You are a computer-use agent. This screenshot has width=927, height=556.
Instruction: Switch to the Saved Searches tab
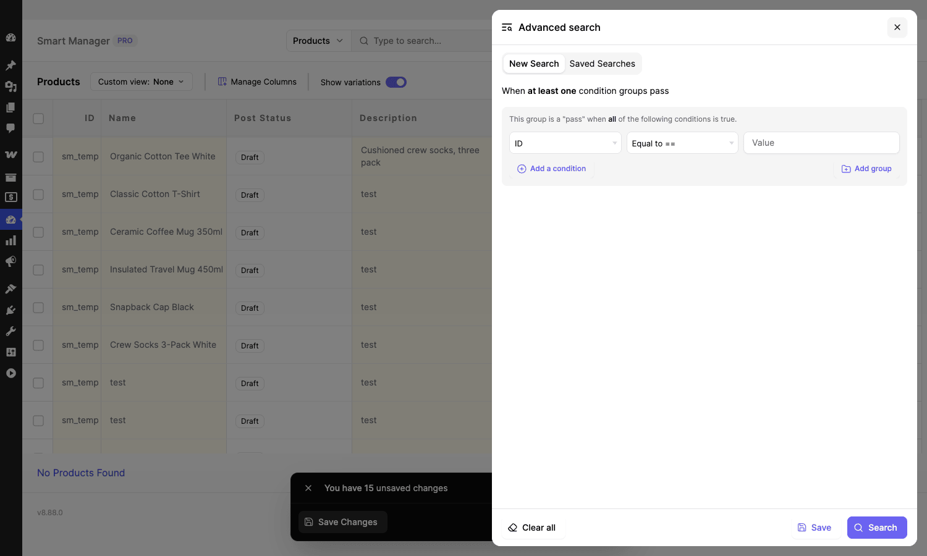pyautogui.click(x=603, y=64)
